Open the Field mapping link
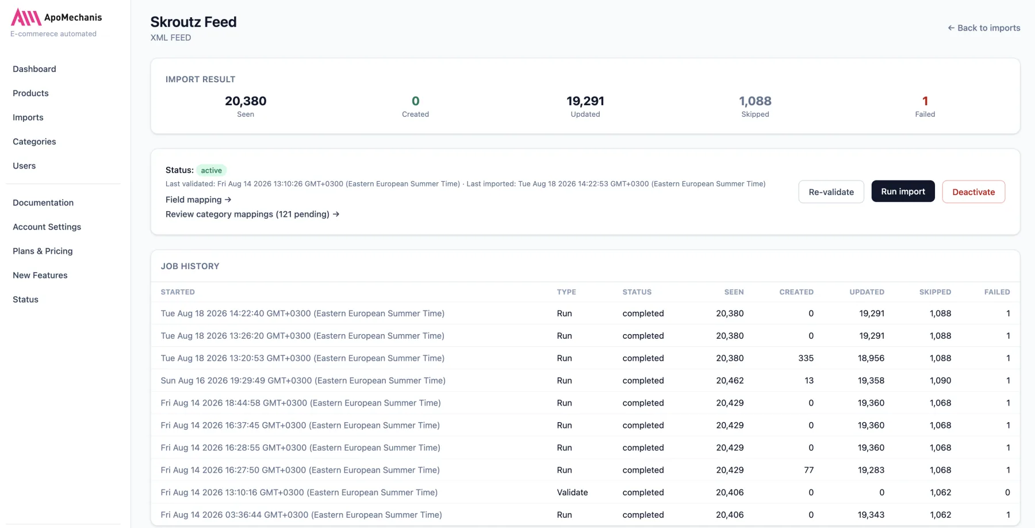Viewport: 1035px width, 528px height. pyautogui.click(x=198, y=200)
